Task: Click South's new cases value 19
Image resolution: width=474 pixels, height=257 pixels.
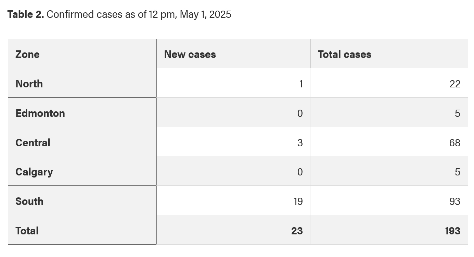Action: pyautogui.click(x=298, y=201)
